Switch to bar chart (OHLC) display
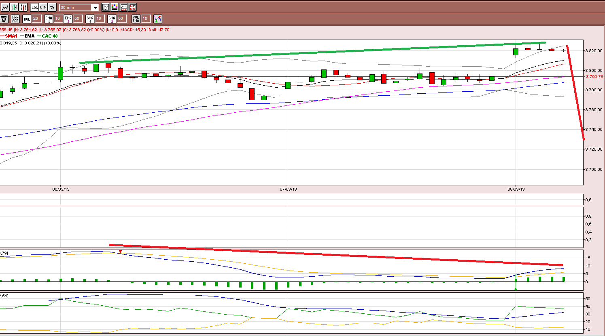This screenshot has width=605, height=336. pos(14,7)
